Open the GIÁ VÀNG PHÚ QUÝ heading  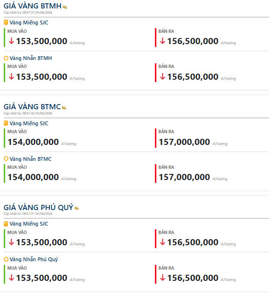(38, 207)
